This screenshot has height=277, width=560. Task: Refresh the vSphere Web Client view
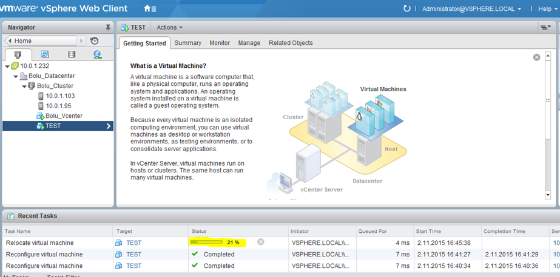point(407,8)
